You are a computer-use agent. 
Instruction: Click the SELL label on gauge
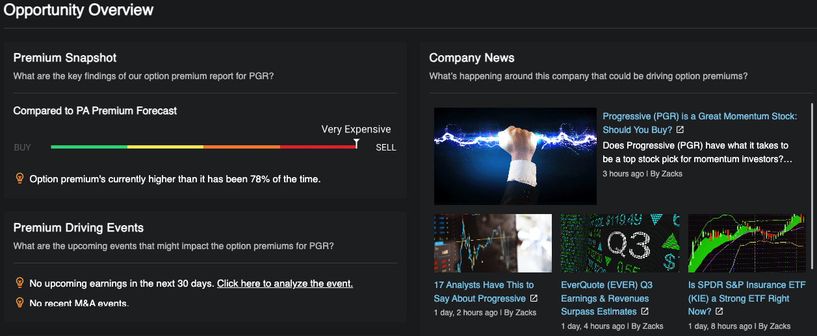click(386, 147)
